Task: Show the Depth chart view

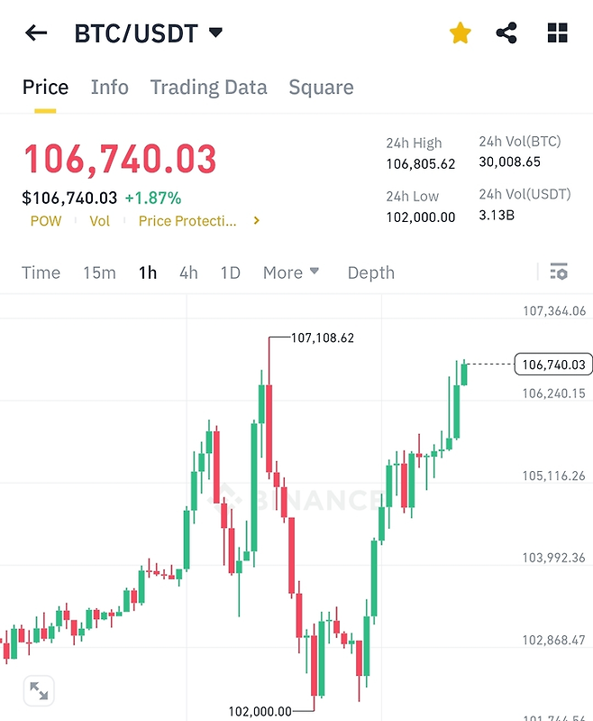Action: coord(370,273)
